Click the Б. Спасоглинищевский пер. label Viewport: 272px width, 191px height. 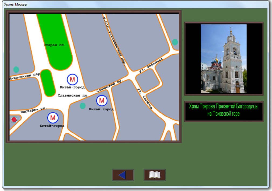click(x=114, y=40)
